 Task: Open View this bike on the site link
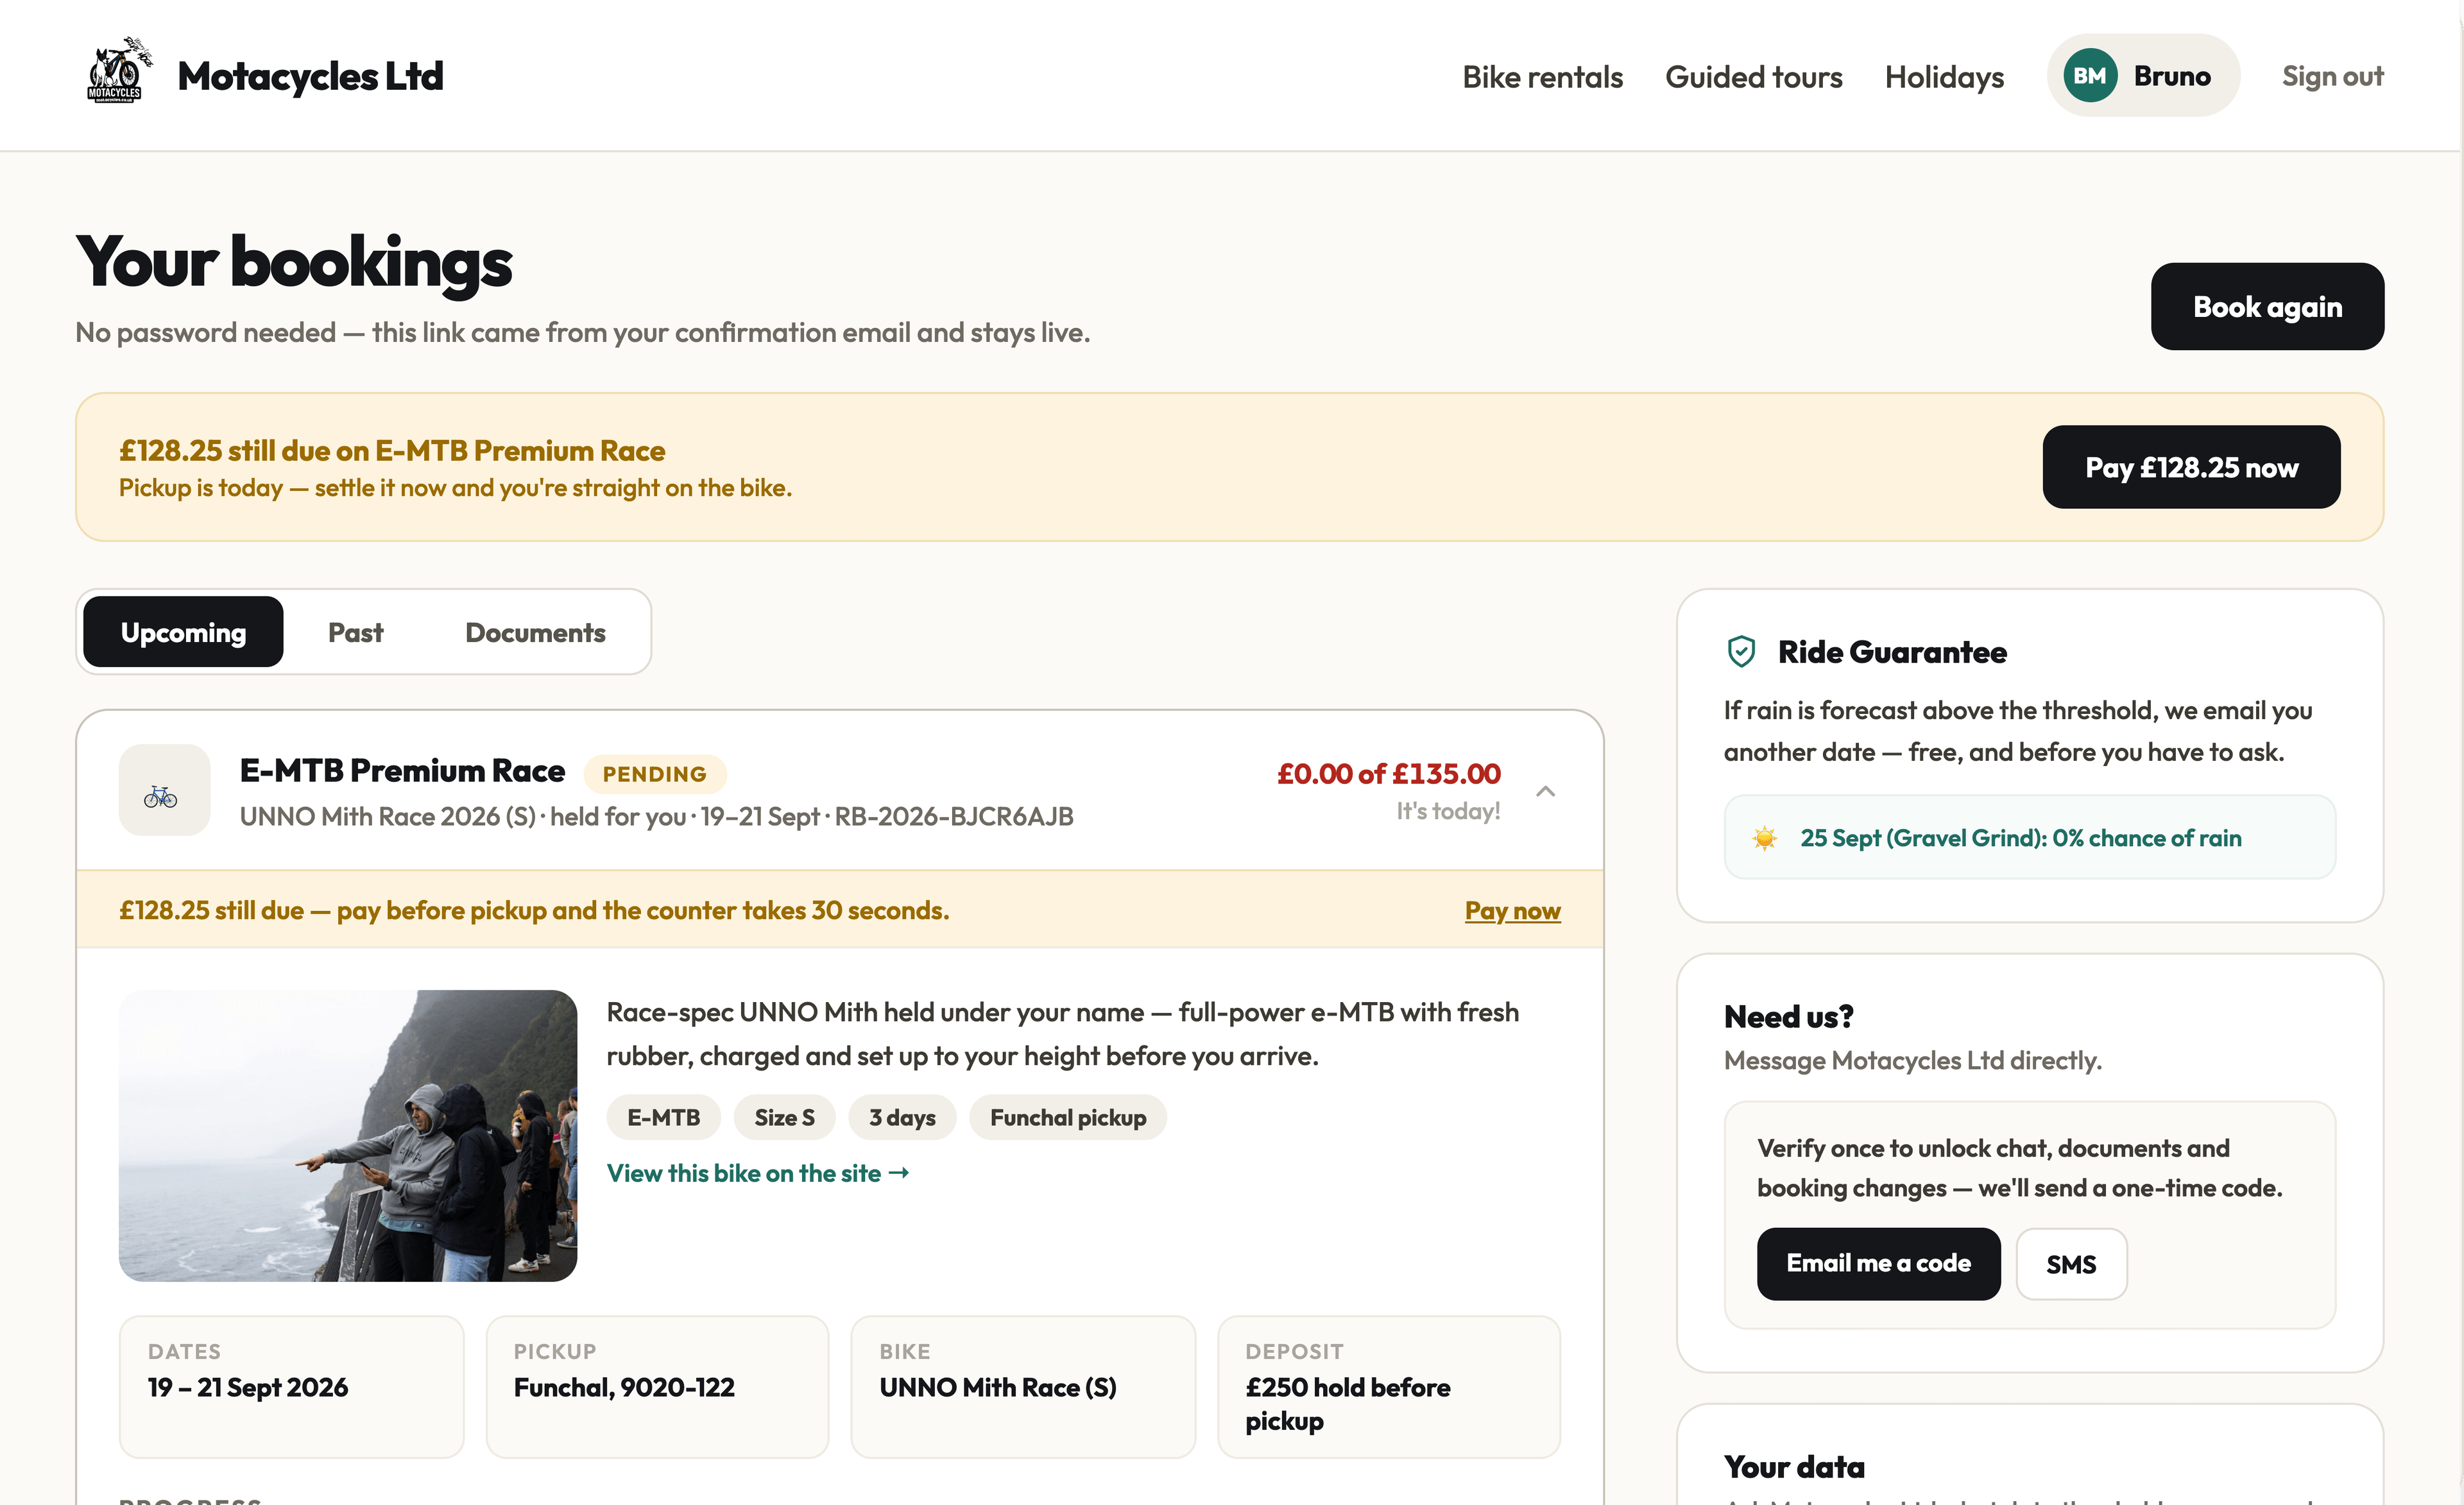758,1173
